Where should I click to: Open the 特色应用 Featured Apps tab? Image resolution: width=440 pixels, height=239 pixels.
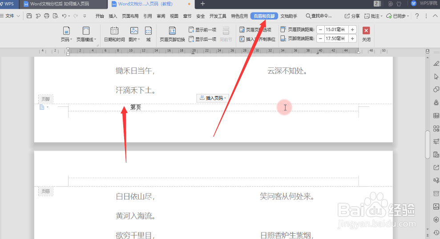pos(239,16)
